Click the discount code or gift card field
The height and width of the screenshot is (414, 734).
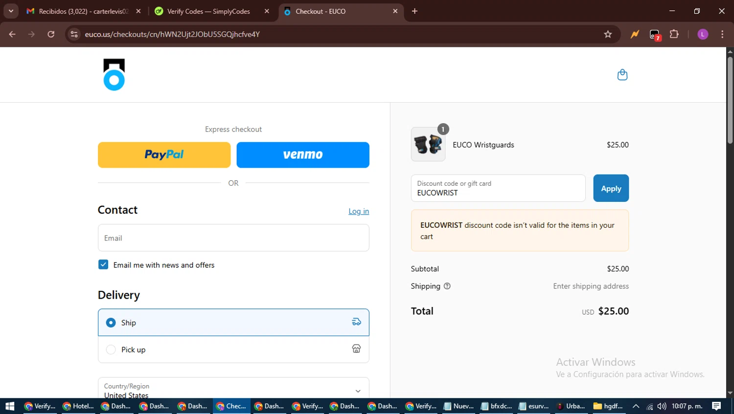coord(498,188)
